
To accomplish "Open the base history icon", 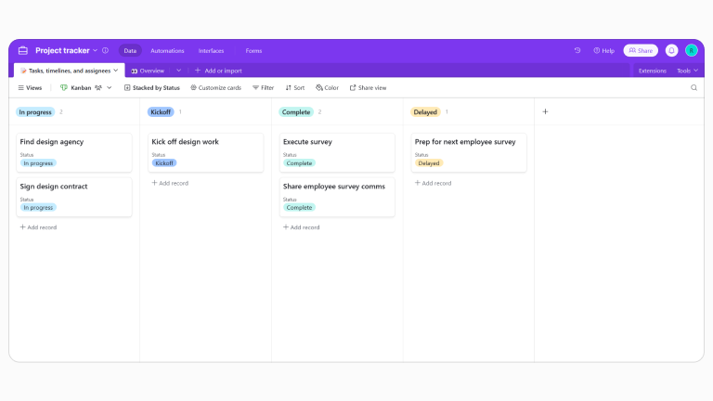I will (x=577, y=50).
